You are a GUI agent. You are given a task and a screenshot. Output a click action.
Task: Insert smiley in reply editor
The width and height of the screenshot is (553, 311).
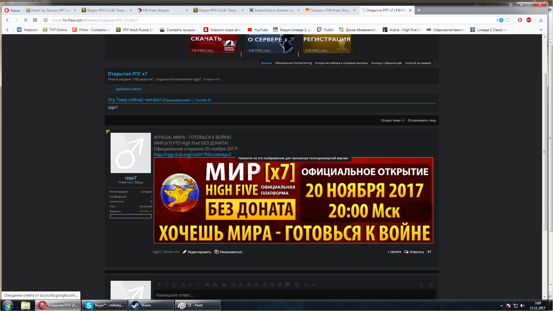click(265, 285)
